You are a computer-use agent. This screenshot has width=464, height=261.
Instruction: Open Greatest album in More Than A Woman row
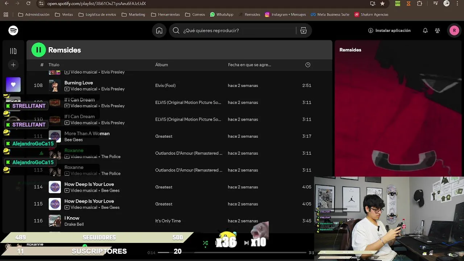pos(164,136)
